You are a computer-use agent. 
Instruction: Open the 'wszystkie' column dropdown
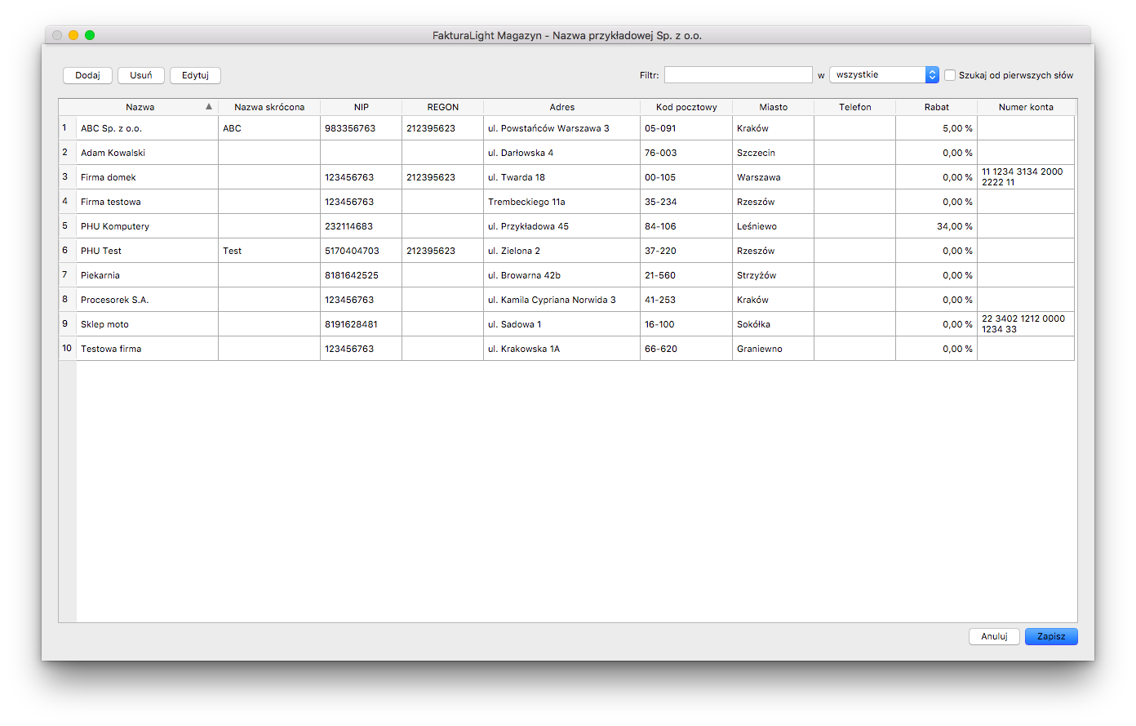tap(884, 75)
